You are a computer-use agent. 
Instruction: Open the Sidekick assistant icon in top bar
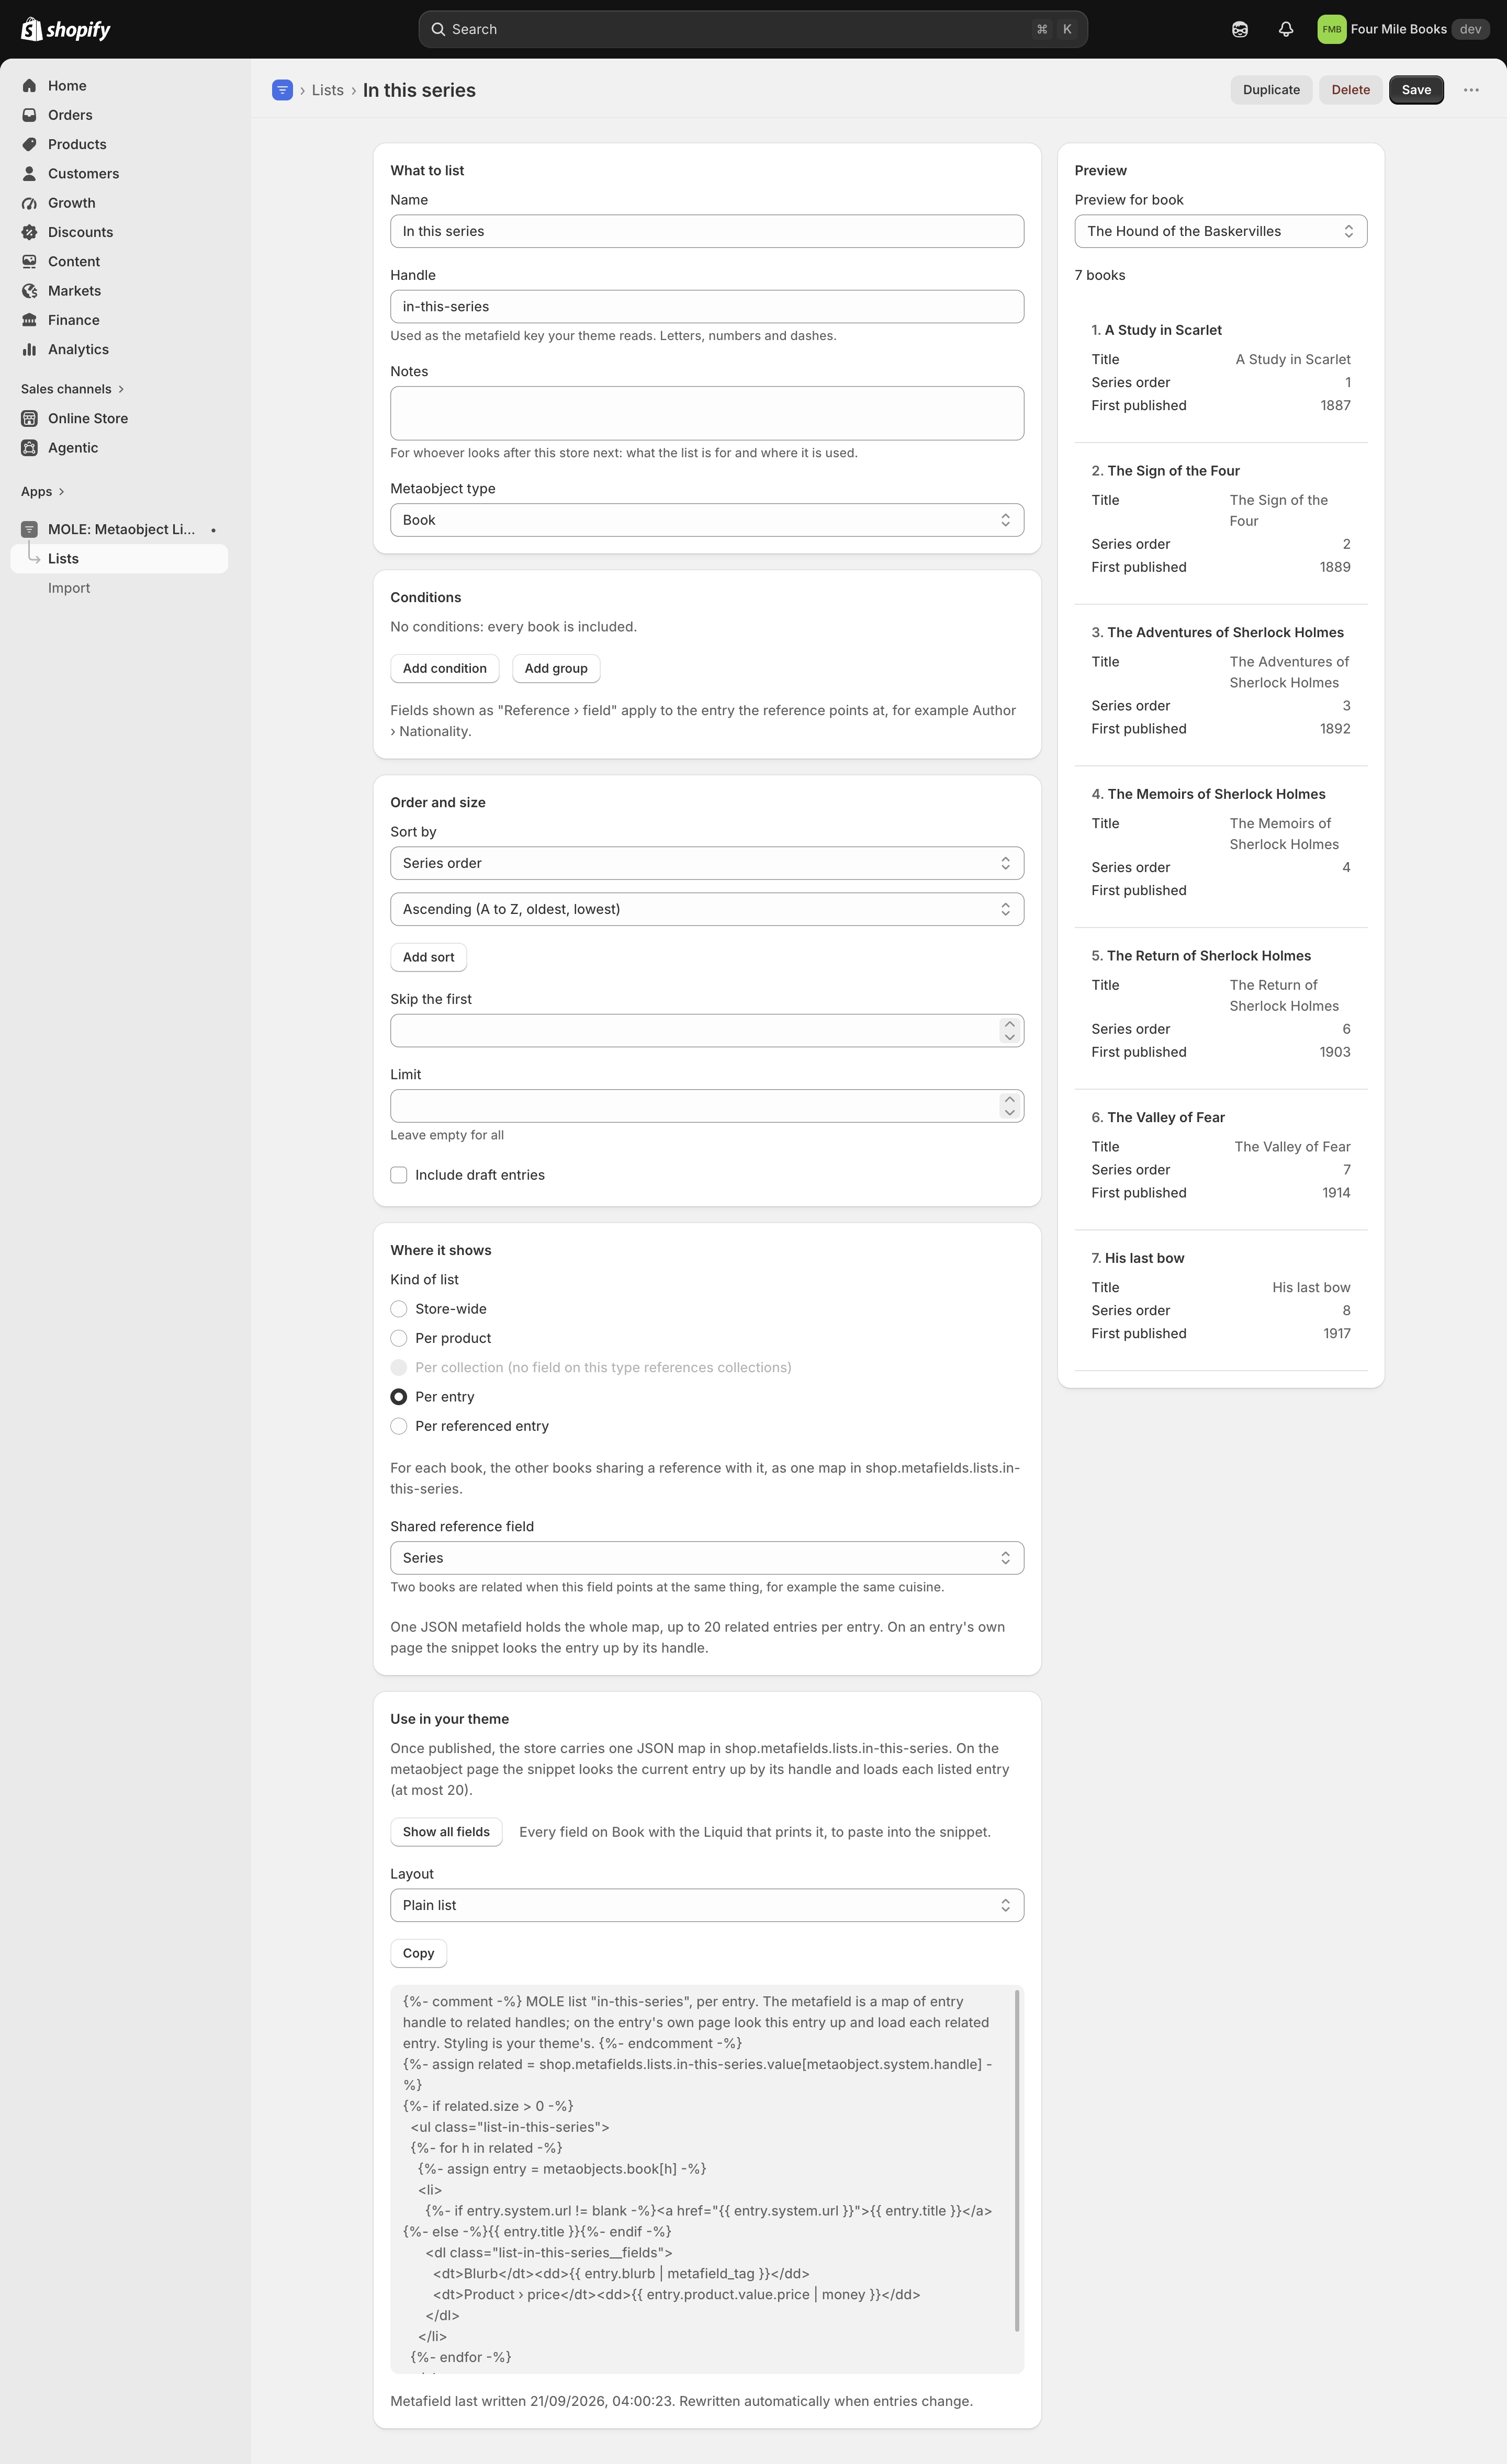1240,29
